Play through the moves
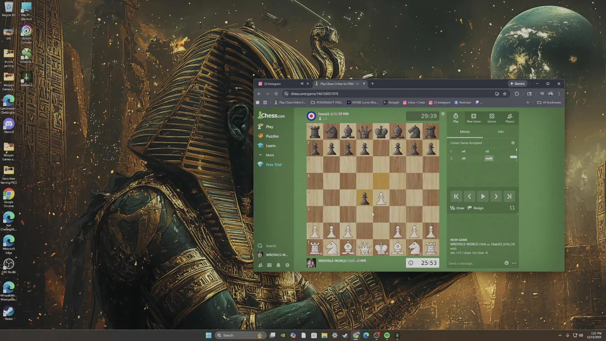 482,197
